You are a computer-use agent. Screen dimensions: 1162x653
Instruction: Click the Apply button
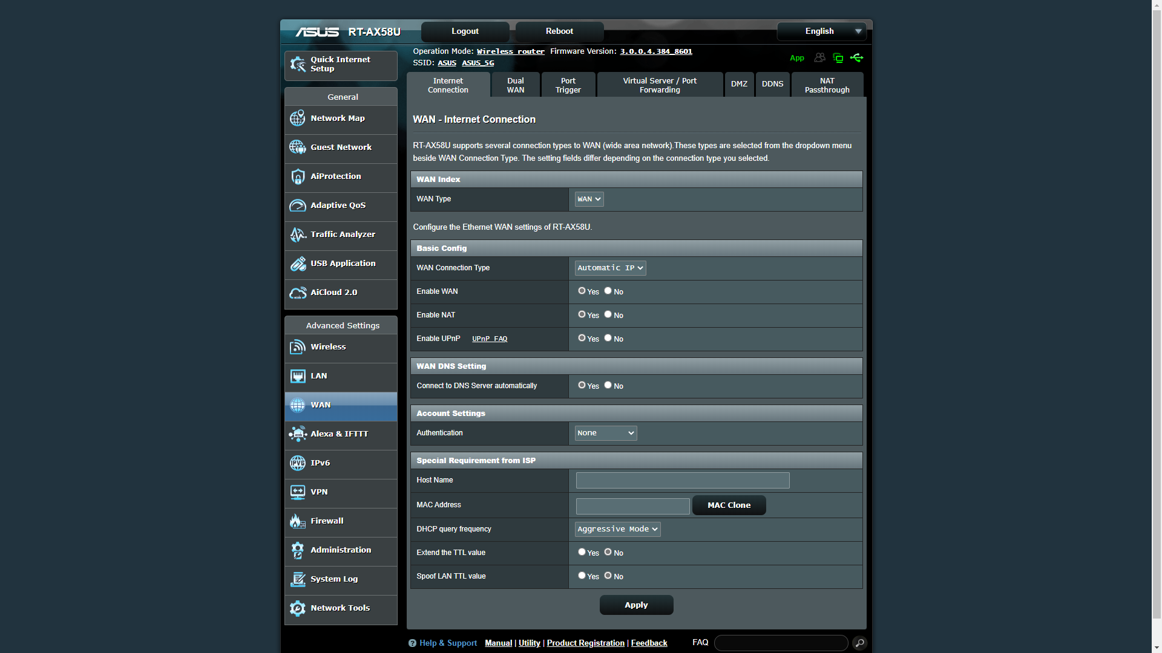coord(636,605)
